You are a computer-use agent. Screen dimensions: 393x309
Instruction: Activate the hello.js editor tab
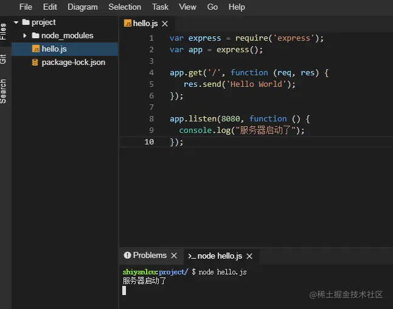tap(145, 24)
